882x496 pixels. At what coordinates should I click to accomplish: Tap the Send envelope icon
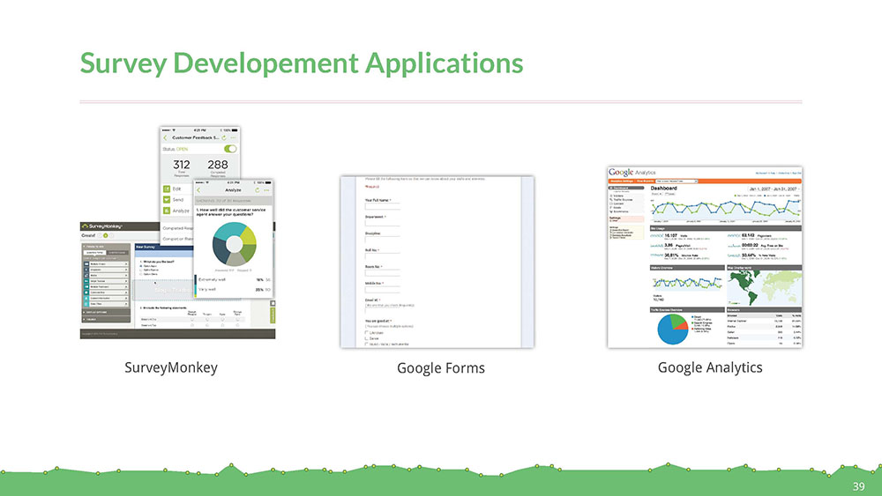167,199
